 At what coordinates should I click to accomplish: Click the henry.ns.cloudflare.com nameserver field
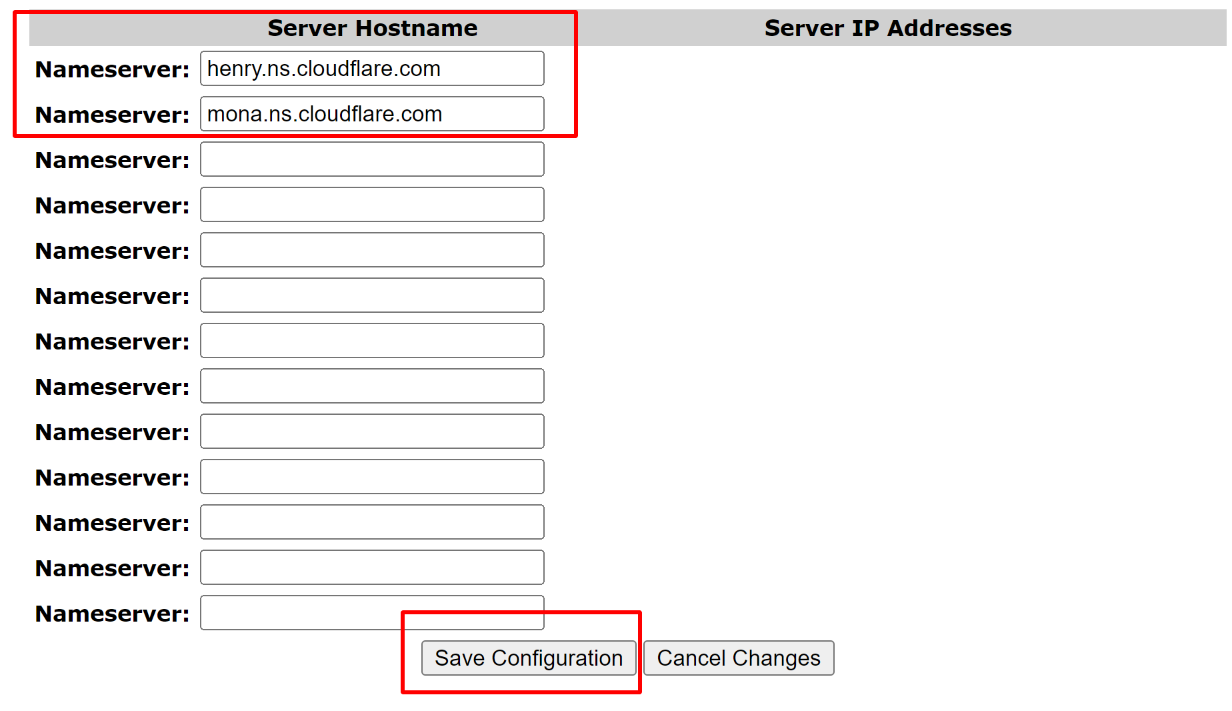[371, 69]
